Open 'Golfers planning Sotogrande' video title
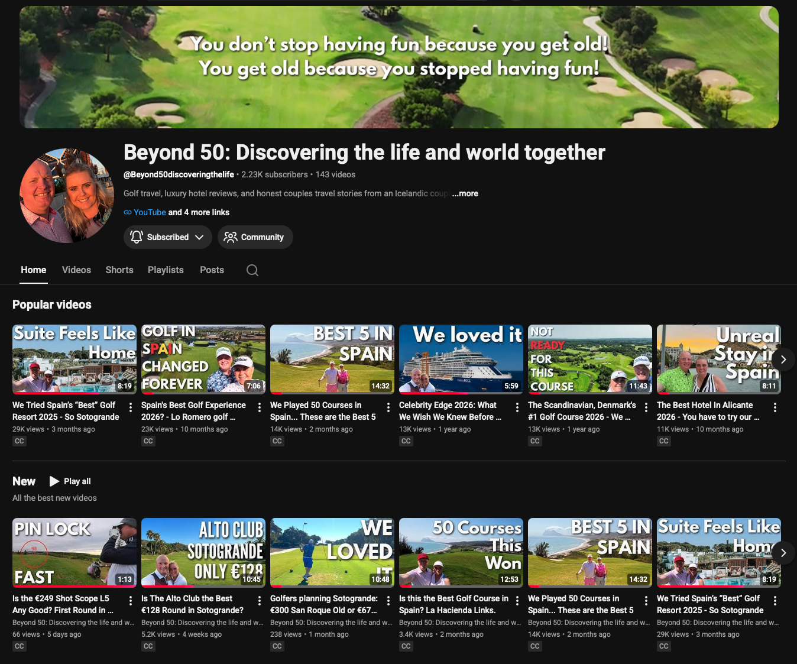The height and width of the screenshot is (664, 797). pos(324,604)
